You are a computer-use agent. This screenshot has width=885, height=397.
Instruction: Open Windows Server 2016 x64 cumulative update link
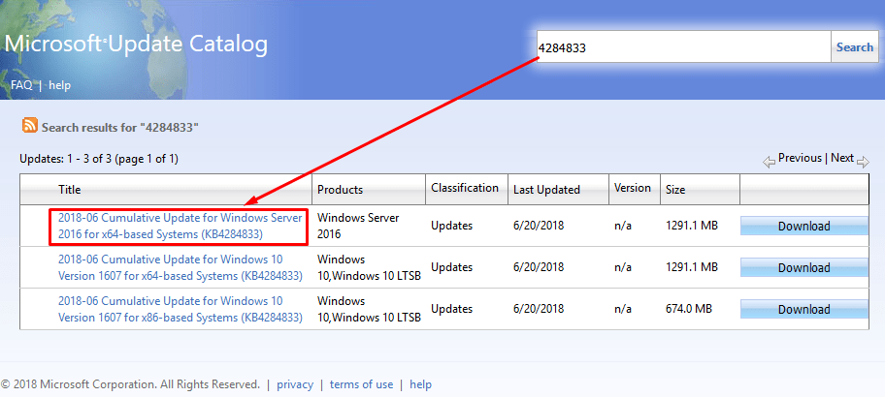[x=180, y=226]
